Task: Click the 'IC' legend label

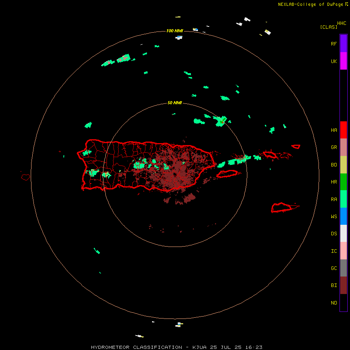Action: [334, 251]
